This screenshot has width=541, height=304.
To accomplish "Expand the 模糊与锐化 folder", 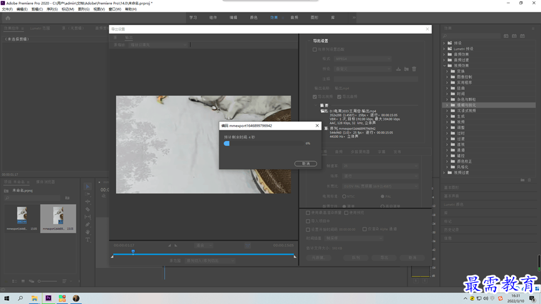I will pos(448,105).
